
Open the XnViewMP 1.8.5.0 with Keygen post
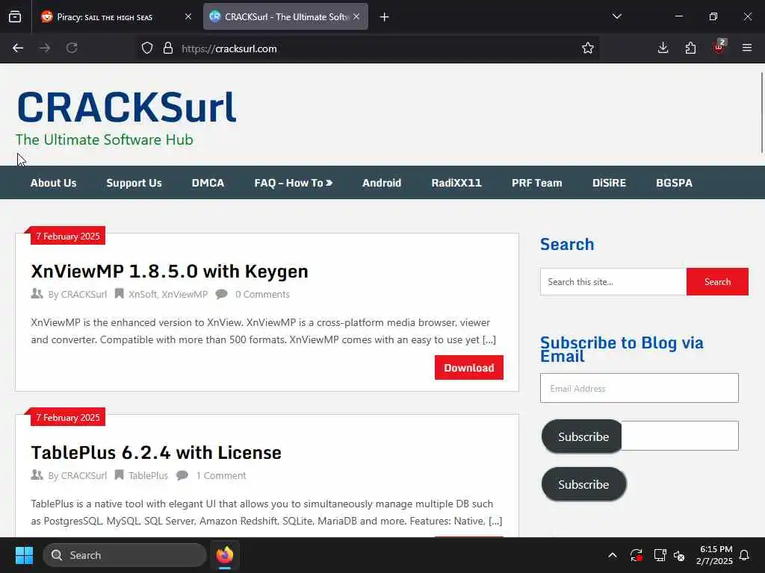170,272
